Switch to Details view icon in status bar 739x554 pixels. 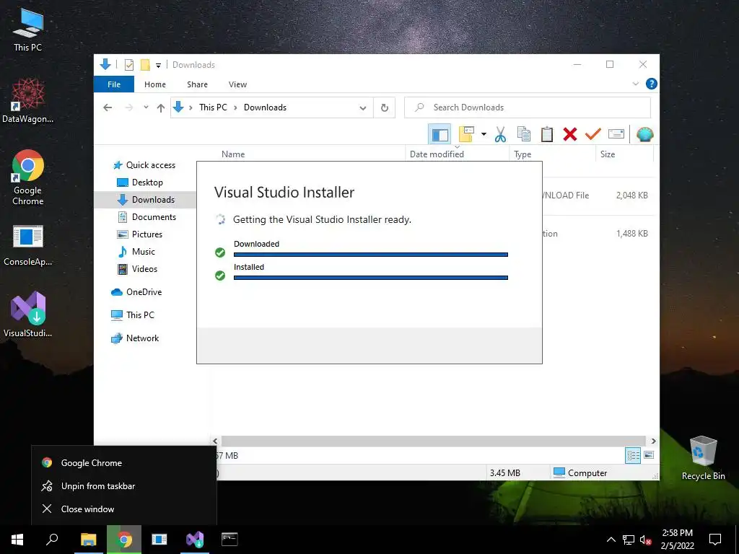[x=633, y=455]
